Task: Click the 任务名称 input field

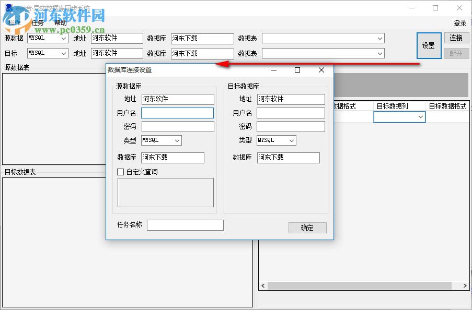Action: [x=185, y=225]
